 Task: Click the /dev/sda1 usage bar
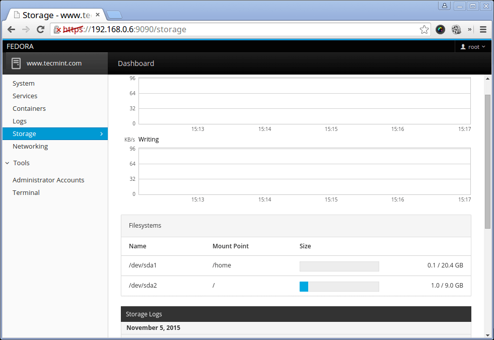pyautogui.click(x=339, y=266)
